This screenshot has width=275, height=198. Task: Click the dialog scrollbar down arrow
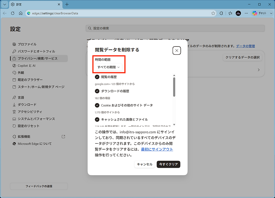[x=174, y=125]
